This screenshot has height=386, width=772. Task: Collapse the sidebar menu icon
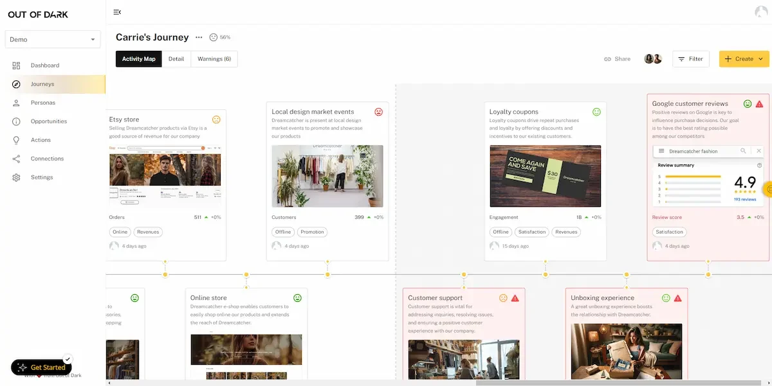[x=117, y=12]
